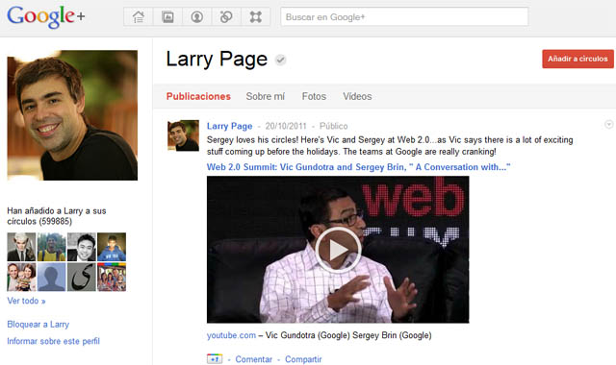Viewport: 616px width, 365px height.
Task: Switch to the Fotos tab
Action: (x=314, y=96)
